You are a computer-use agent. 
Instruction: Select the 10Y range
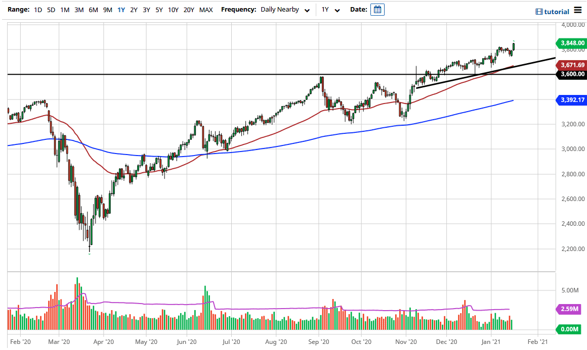pos(174,10)
